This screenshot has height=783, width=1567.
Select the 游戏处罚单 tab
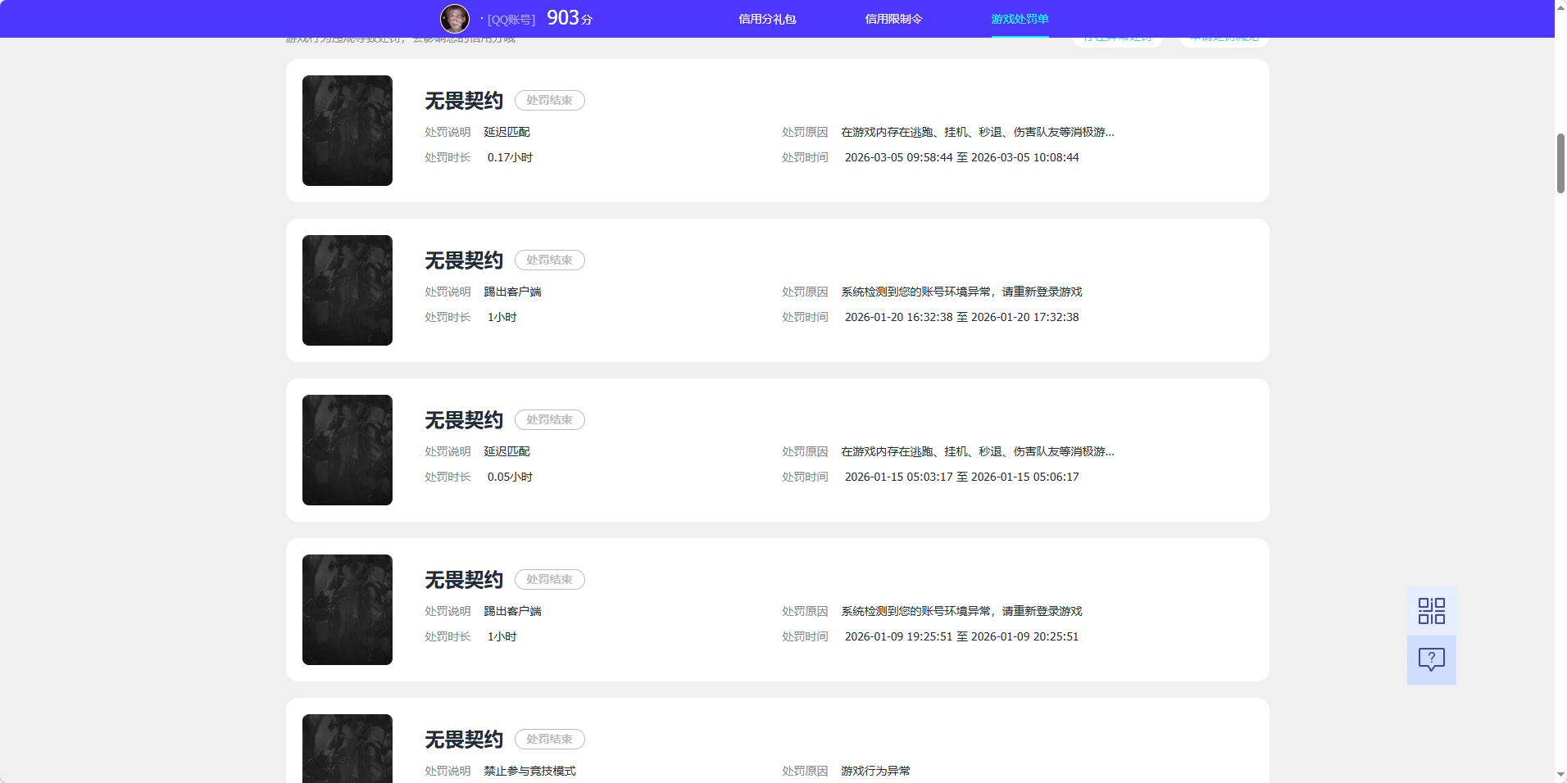pos(1019,18)
